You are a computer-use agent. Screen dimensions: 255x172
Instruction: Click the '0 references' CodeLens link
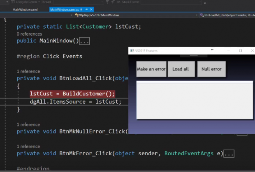click(29, 34)
